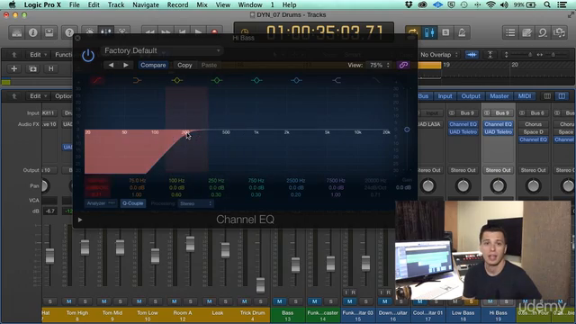Click the Compare button
The height and width of the screenshot is (324, 576).
(153, 65)
